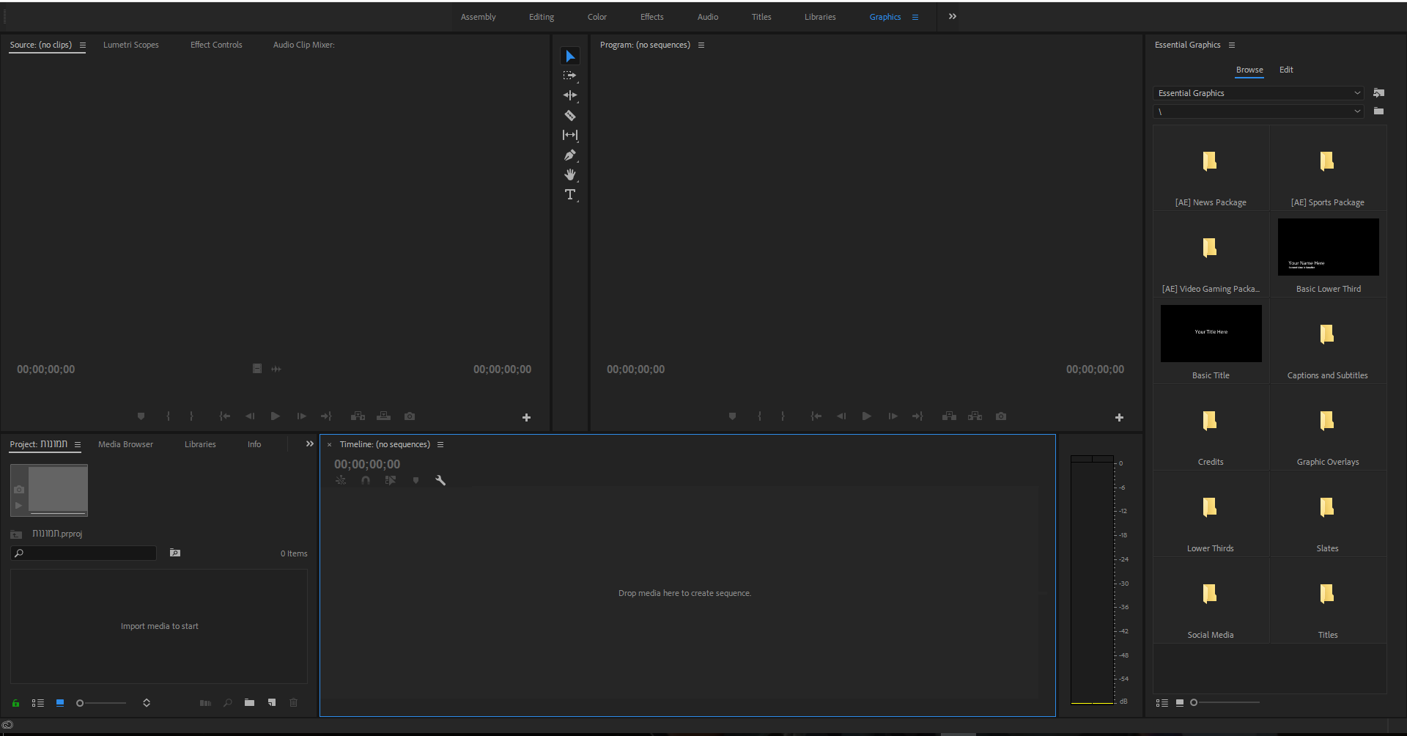1407x736 pixels.
Task: Open the Essential Graphics source dropdown
Action: (1258, 93)
